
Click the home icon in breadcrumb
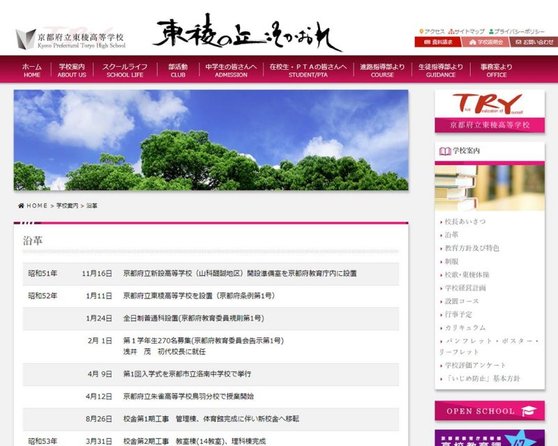pyautogui.click(x=21, y=206)
